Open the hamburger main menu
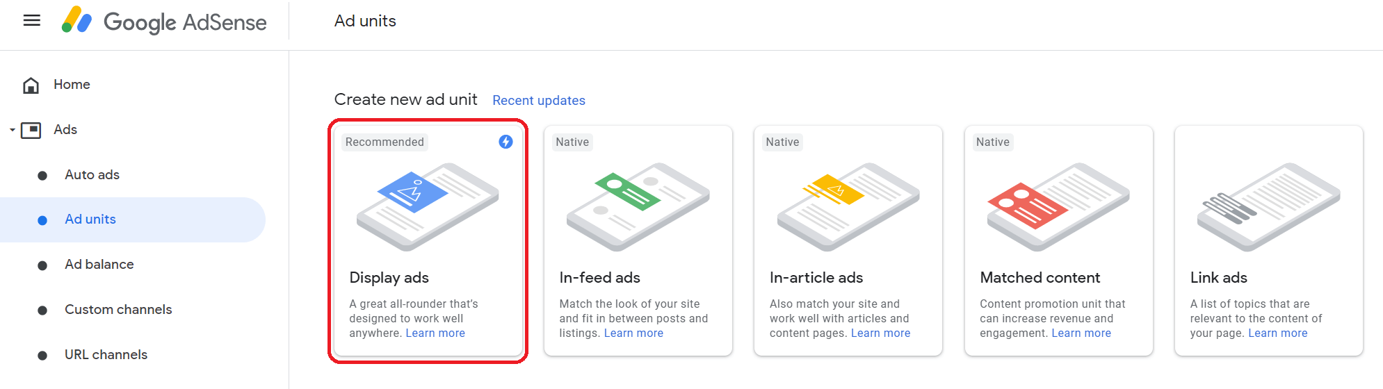The width and height of the screenshot is (1383, 389). [x=32, y=21]
